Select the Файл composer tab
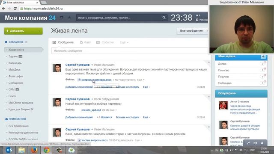274x154 pixels. [86, 42]
